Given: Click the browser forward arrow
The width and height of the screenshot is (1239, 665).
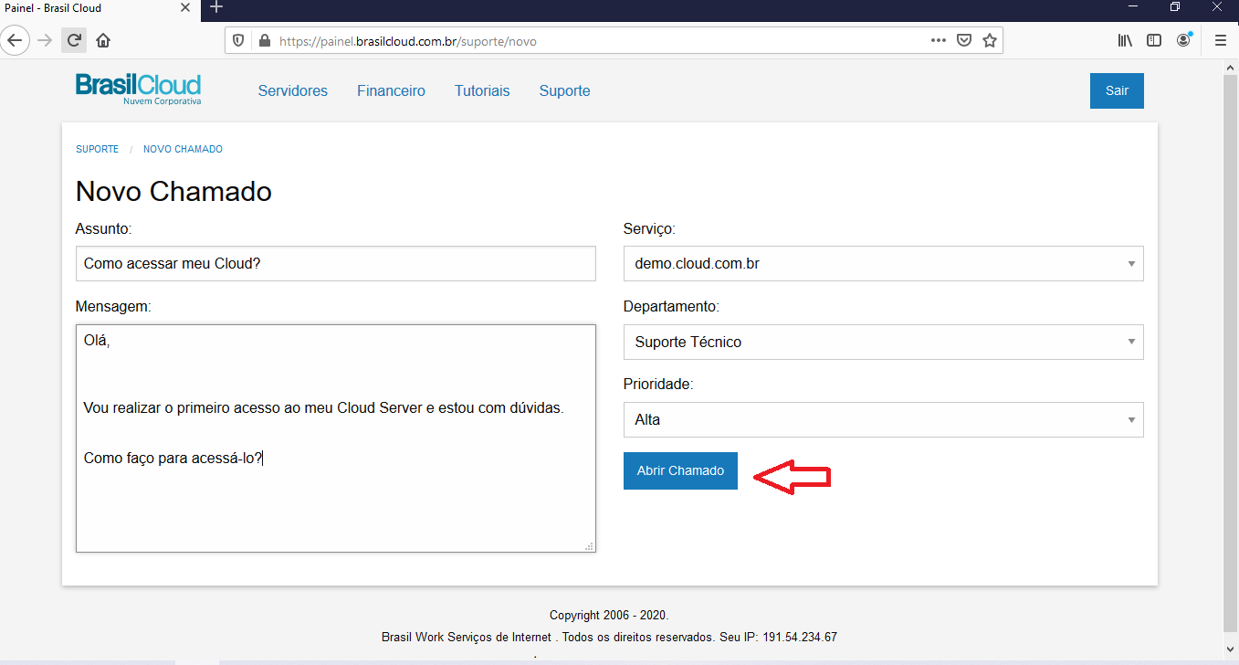Looking at the screenshot, I should [x=45, y=40].
